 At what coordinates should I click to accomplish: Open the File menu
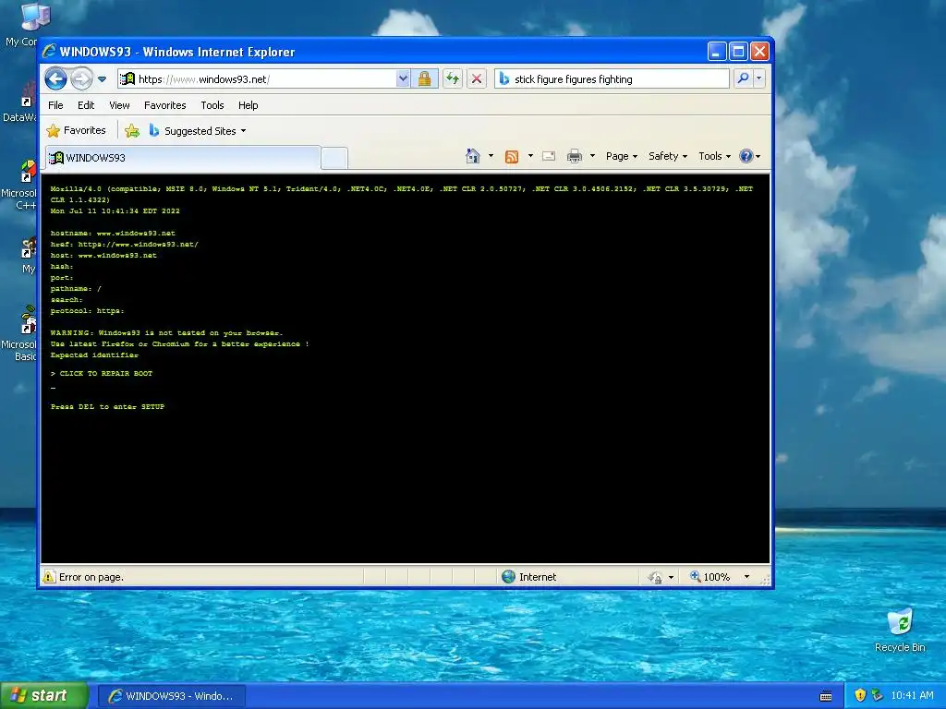[55, 105]
